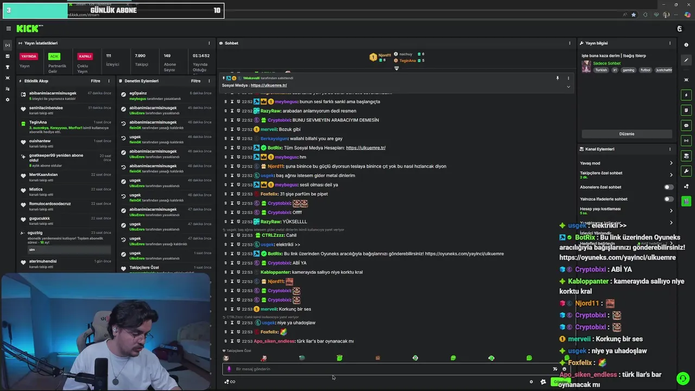Collapse the pinned message with chevron

[x=568, y=86]
